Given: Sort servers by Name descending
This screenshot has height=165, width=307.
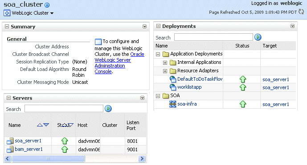Looking at the screenshot, I should (46, 125).
